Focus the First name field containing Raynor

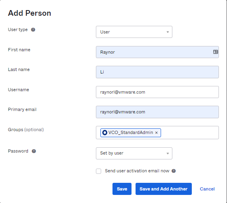pos(157,52)
